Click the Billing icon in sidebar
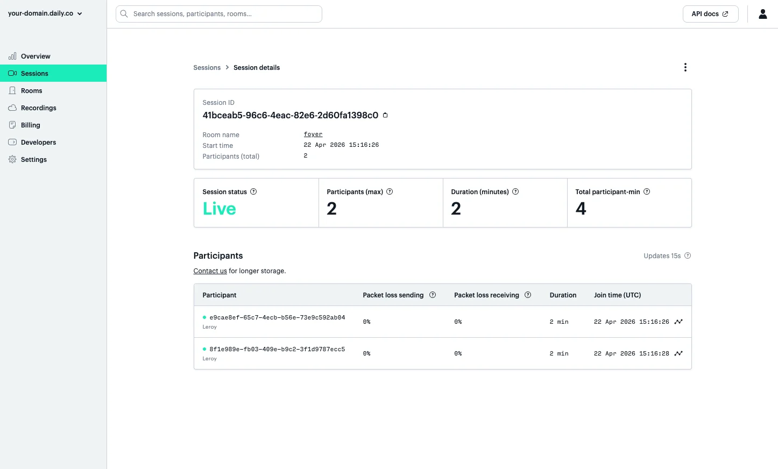 (12, 125)
